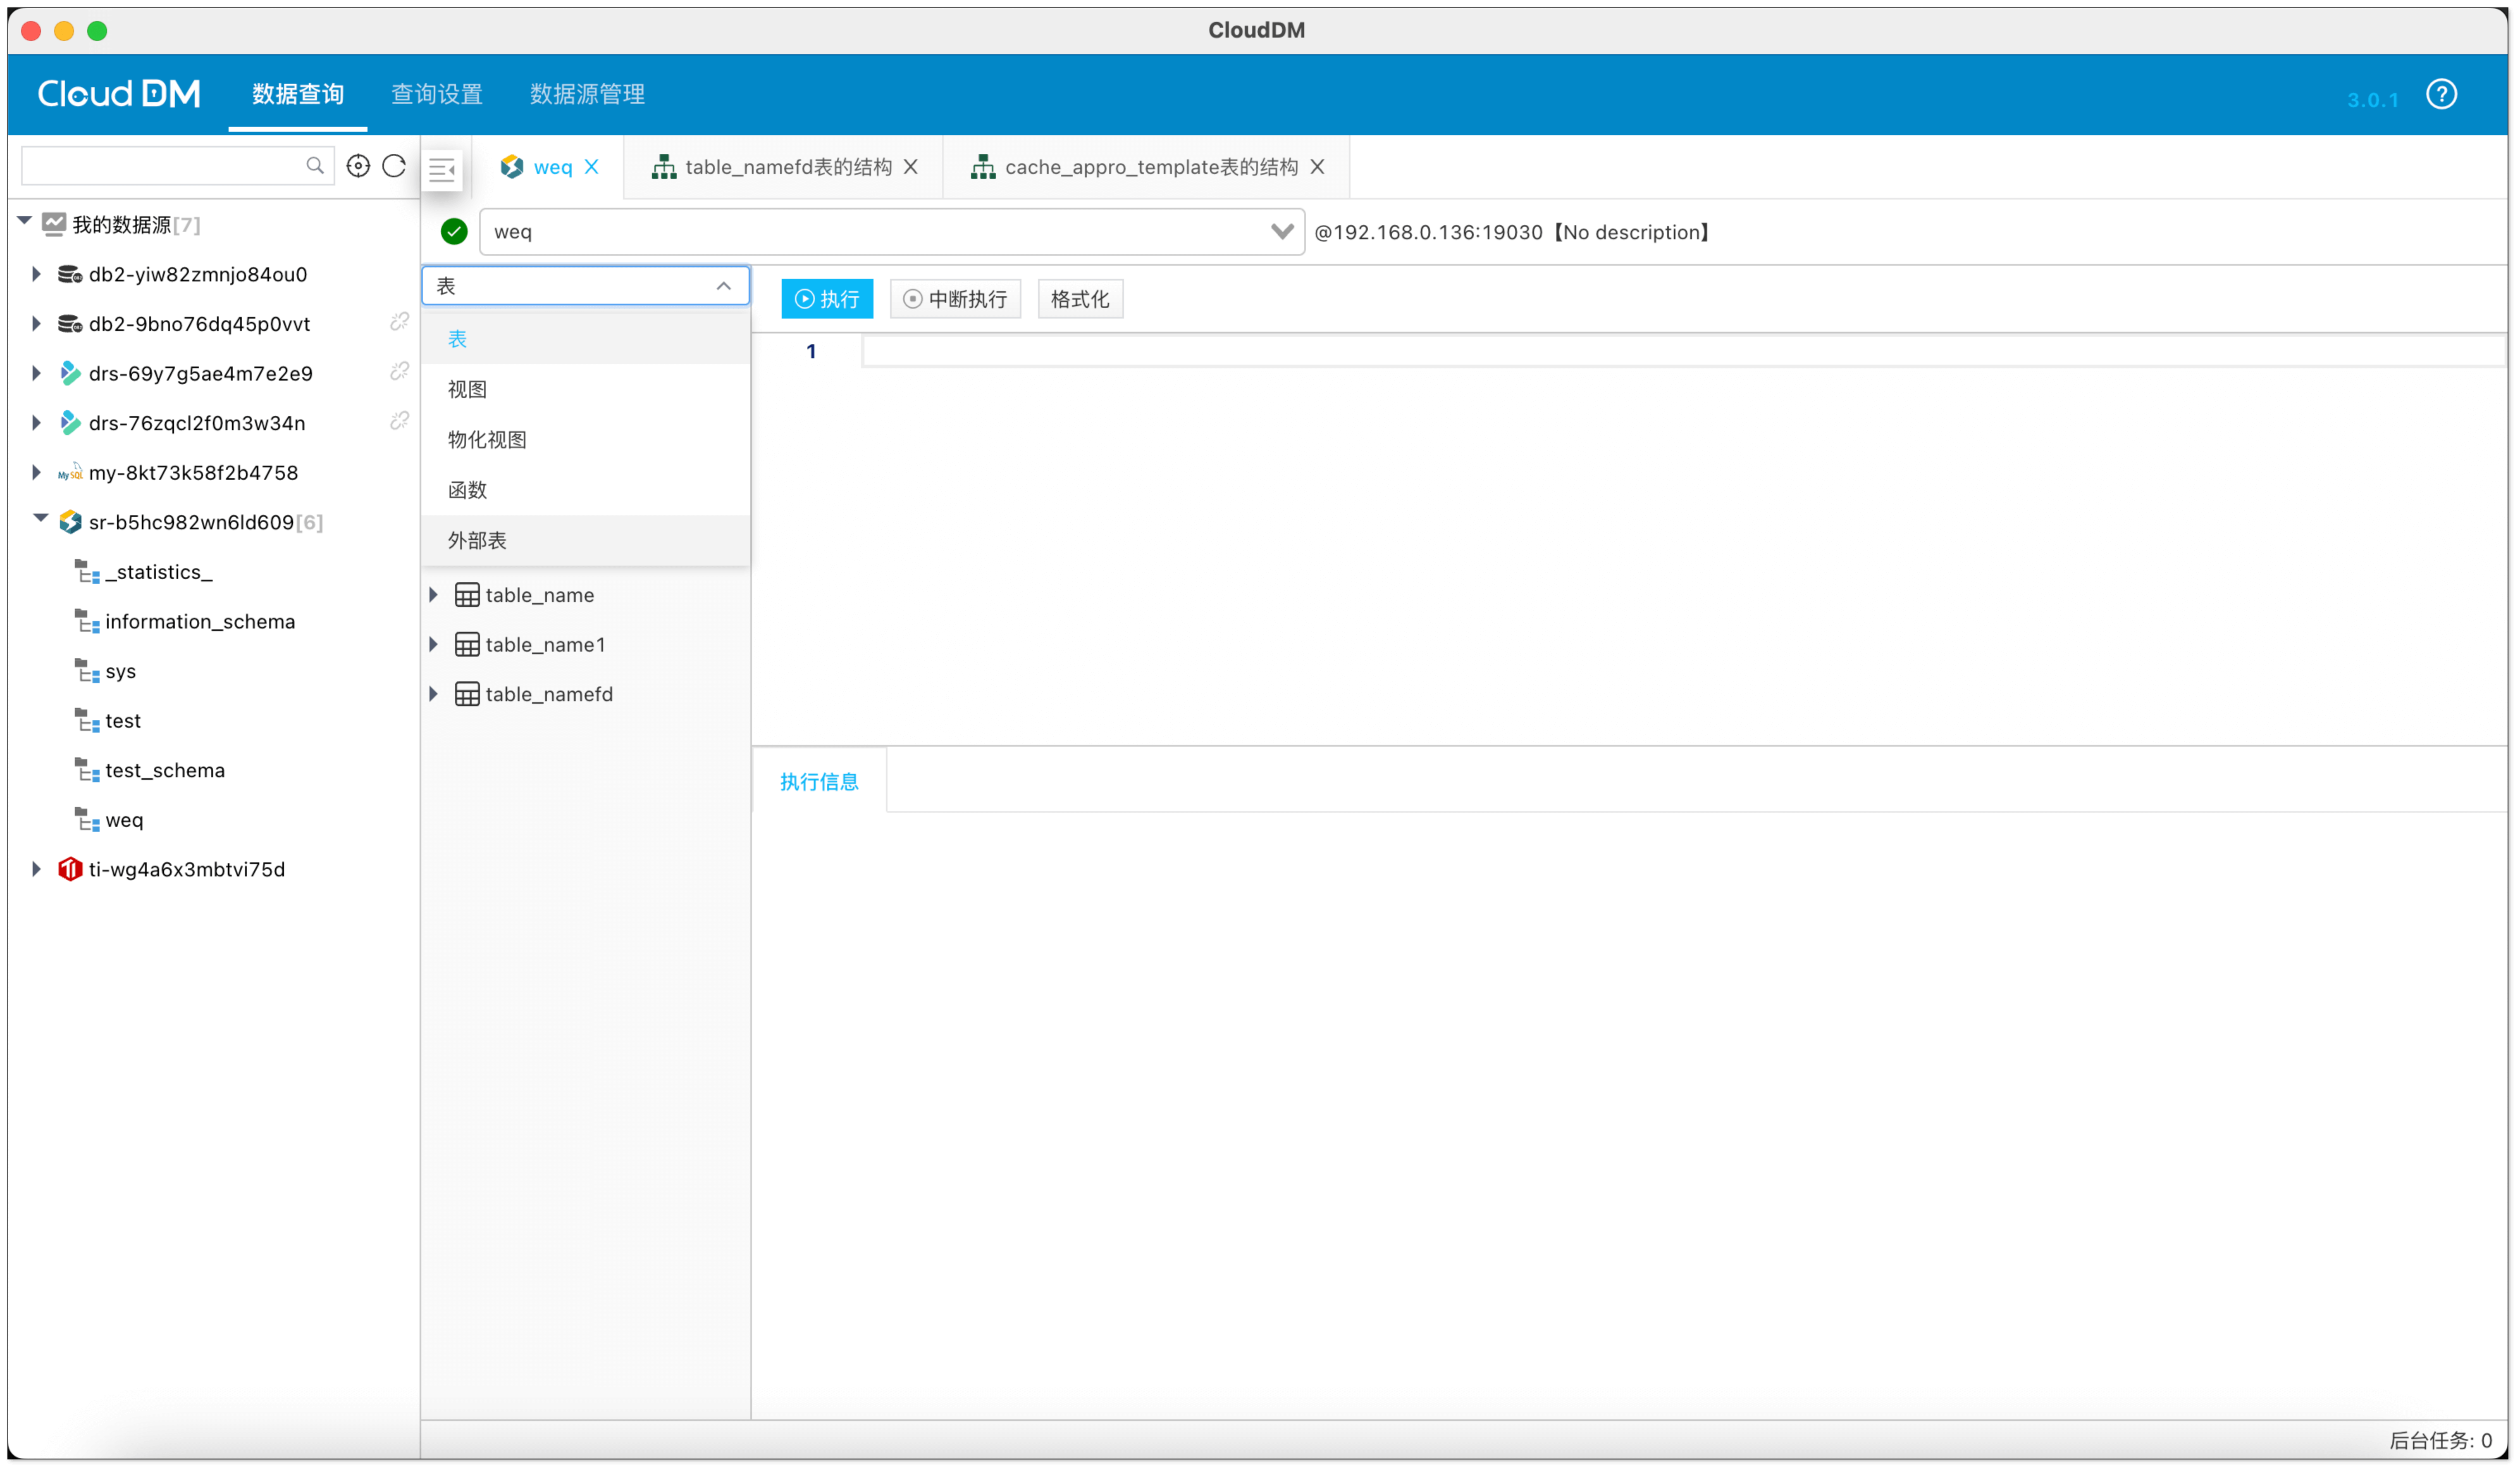
Task: Refresh the data source tree
Action: [394, 166]
